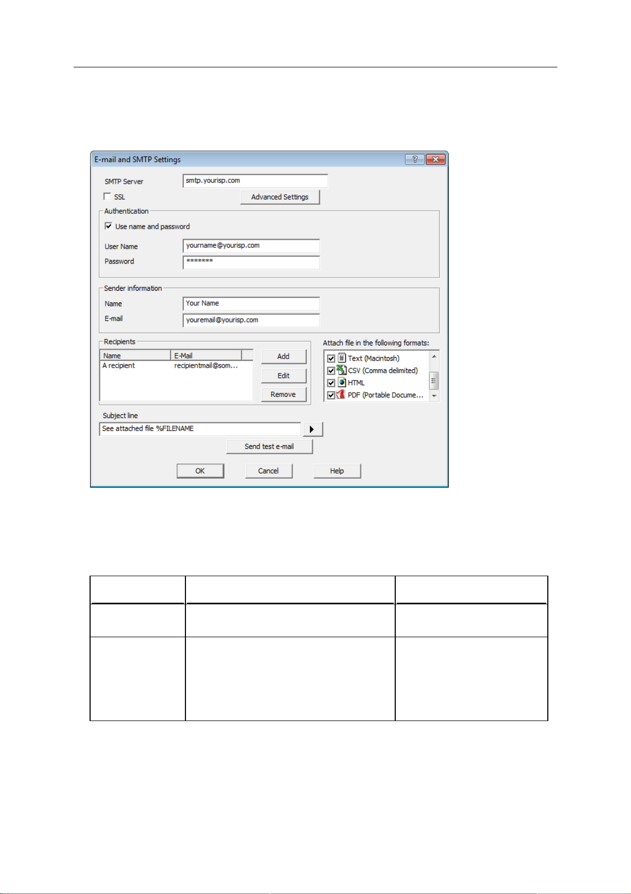This screenshot has height=894, width=631.
Task: Click the dialog's question-mark help icon
Action: pyautogui.click(x=414, y=159)
